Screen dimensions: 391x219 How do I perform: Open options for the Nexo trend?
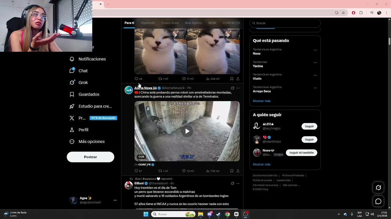[315, 50]
